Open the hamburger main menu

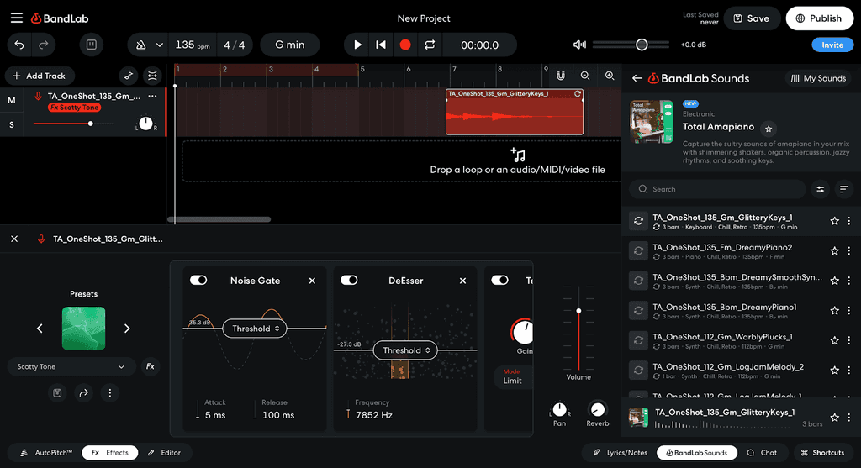(x=17, y=18)
